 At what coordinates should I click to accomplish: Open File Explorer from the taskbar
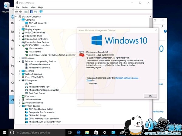87,132
